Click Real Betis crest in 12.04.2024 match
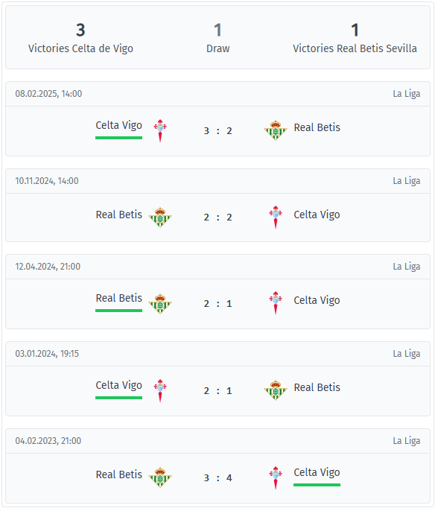Screen dimensions: 435x508 pos(160,304)
